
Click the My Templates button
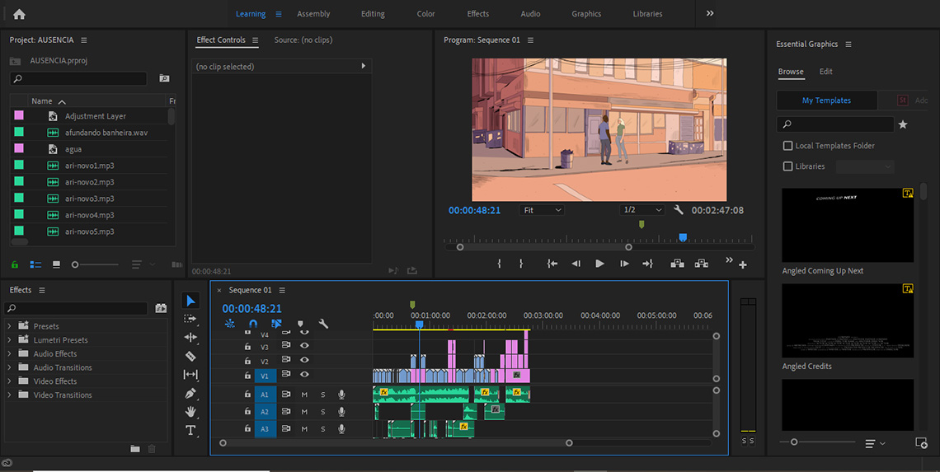click(x=826, y=100)
